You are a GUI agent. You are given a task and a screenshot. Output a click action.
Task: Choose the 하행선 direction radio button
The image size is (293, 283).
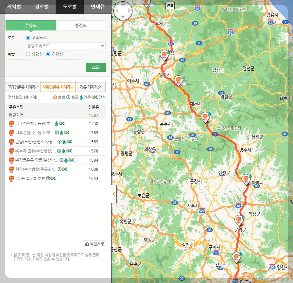48,54
